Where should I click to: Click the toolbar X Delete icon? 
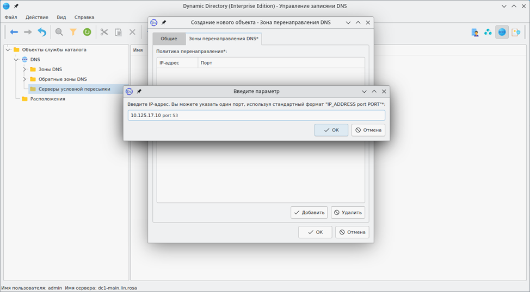132,32
